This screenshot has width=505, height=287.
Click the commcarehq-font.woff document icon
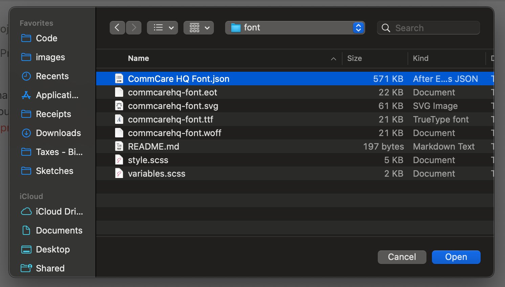(x=119, y=133)
